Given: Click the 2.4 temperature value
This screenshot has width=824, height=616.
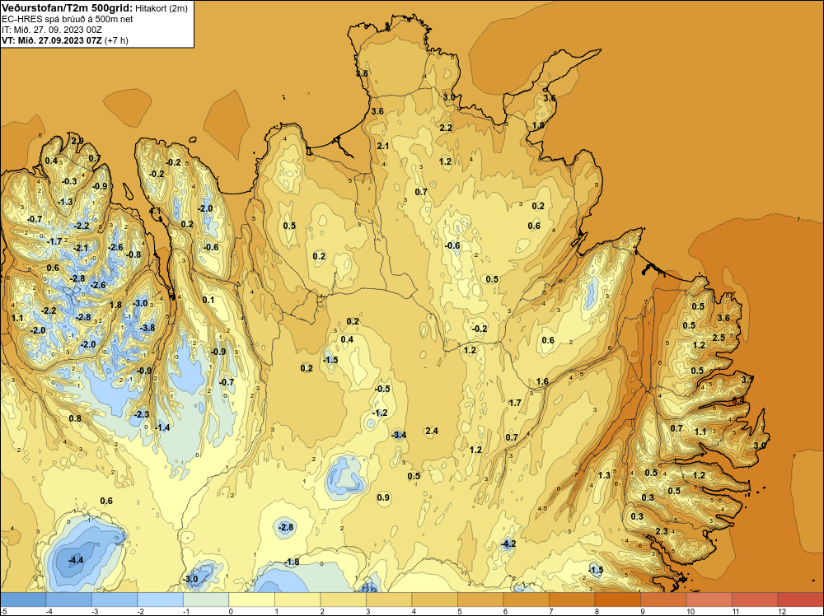Looking at the screenshot, I should (x=432, y=431).
